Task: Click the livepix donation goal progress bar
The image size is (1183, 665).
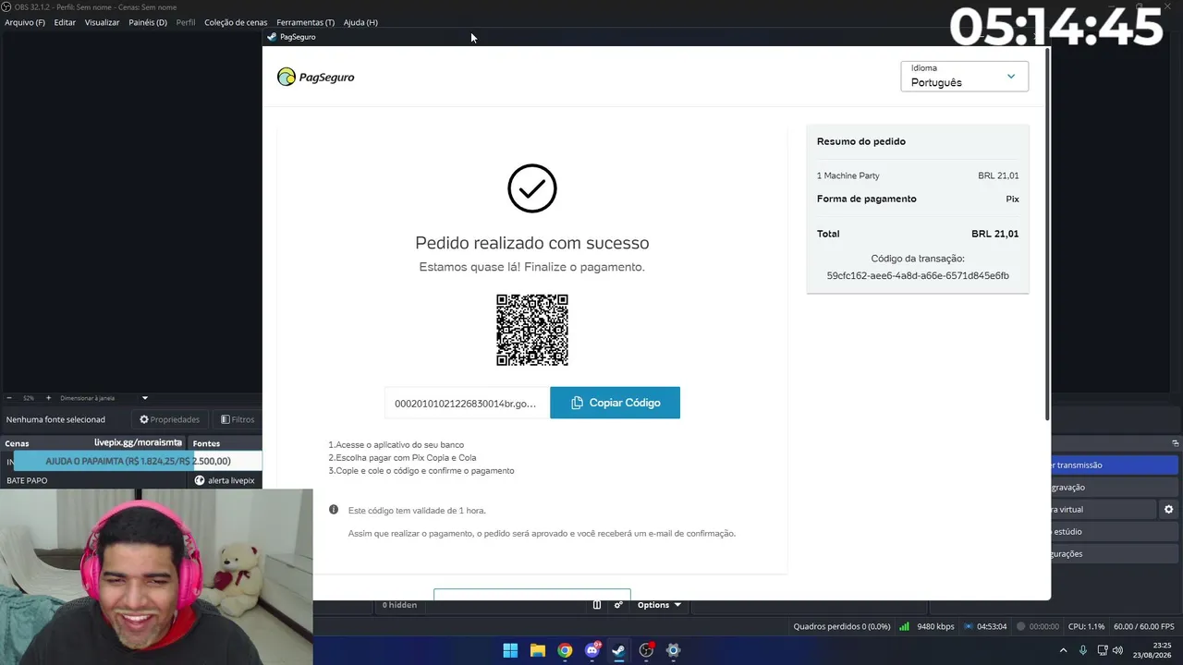Action: pos(138,461)
